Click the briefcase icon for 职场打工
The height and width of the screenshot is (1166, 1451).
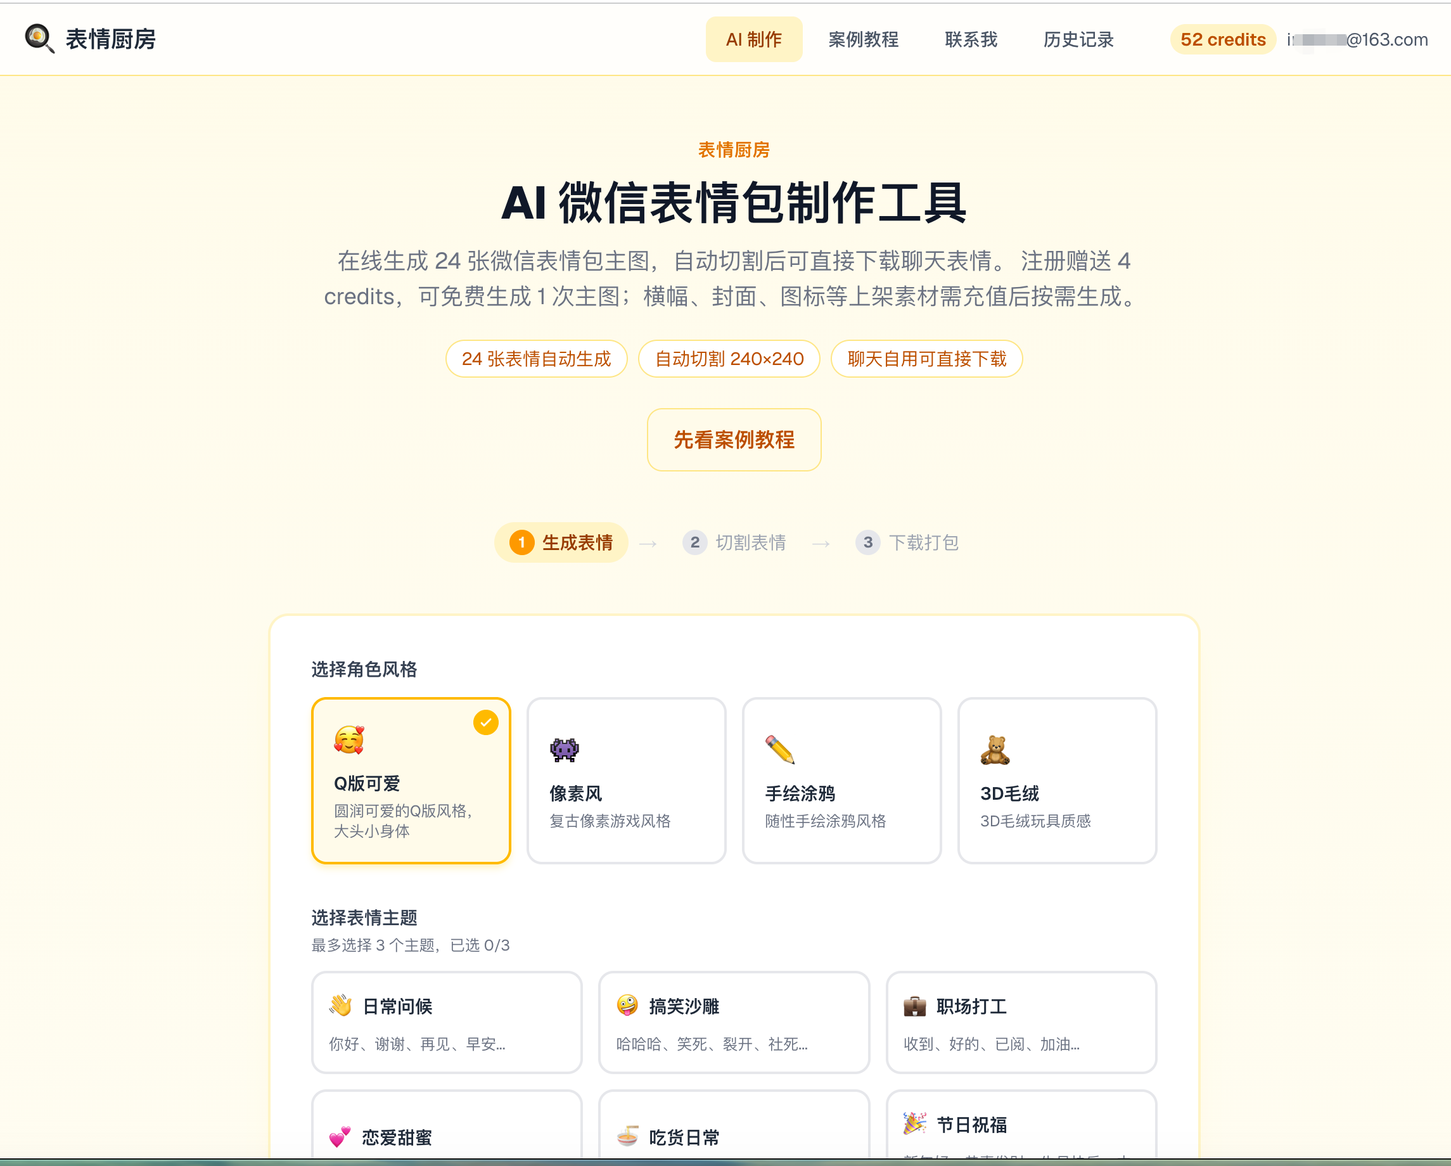coord(914,1006)
